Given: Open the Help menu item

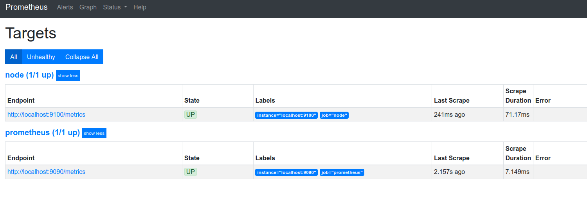Looking at the screenshot, I should 140,7.
